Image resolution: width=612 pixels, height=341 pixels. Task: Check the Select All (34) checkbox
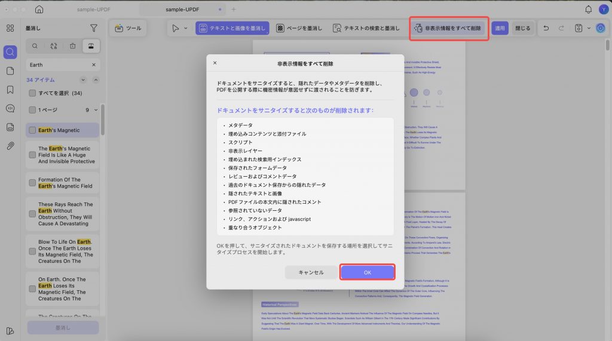click(x=32, y=93)
